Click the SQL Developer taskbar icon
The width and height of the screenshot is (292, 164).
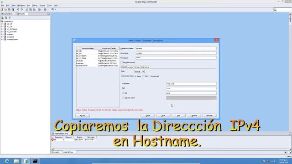(x=26, y=161)
